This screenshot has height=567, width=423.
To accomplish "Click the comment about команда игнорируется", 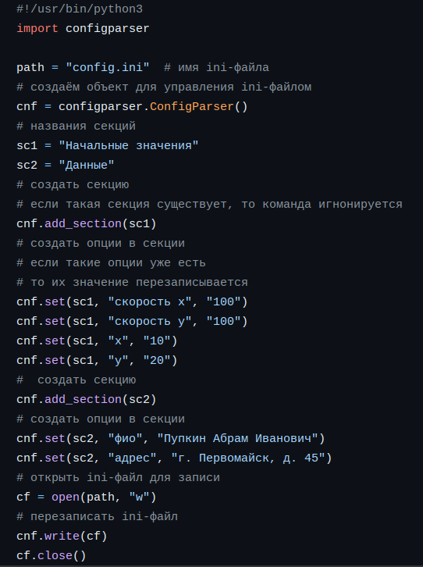I will click(x=209, y=204).
